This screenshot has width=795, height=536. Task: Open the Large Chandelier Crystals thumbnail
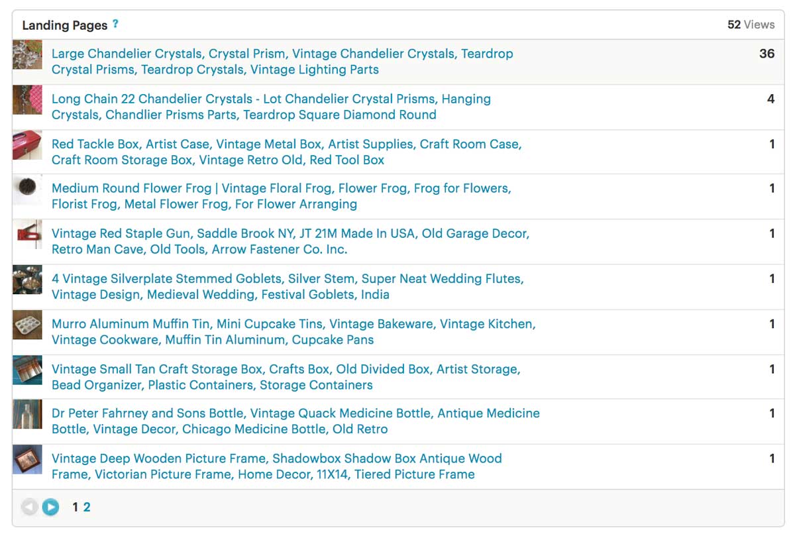(x=27, y=54)
